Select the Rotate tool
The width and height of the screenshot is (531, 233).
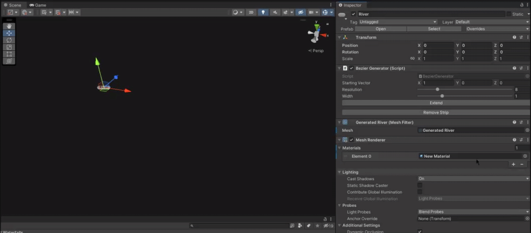(x=9, y=40)
